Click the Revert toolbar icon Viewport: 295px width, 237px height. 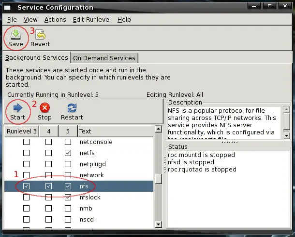coord(40,38)
